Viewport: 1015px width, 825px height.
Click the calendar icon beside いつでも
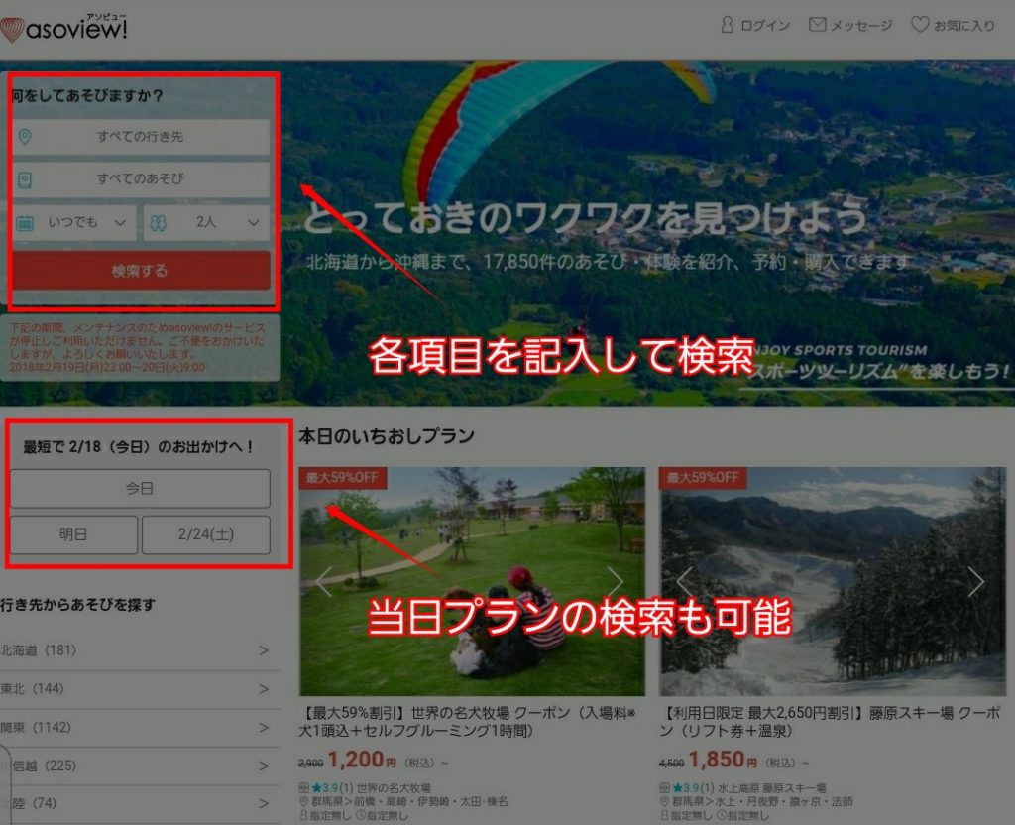pyautogui.click(x=25, y=223)
